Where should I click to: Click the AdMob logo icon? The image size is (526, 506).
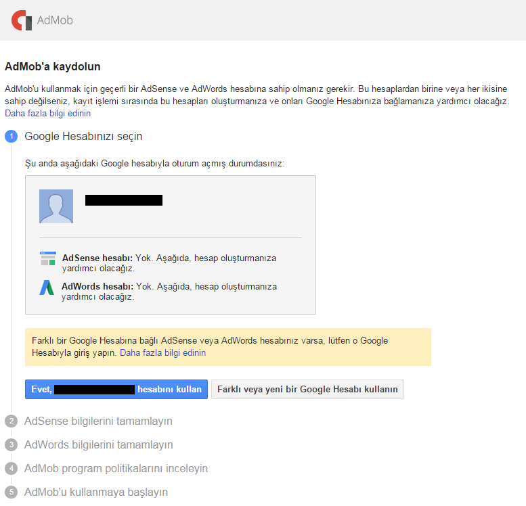click(x=22, y=20)
